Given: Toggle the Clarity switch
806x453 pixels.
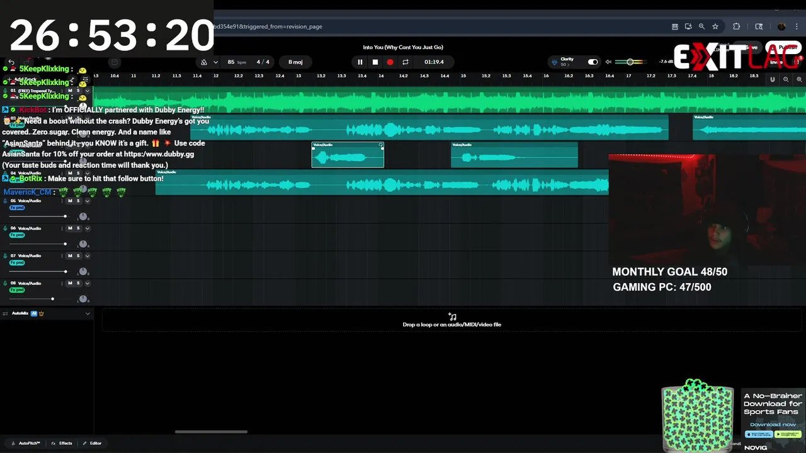Looking at the screenshot, I should click(593, 62).
